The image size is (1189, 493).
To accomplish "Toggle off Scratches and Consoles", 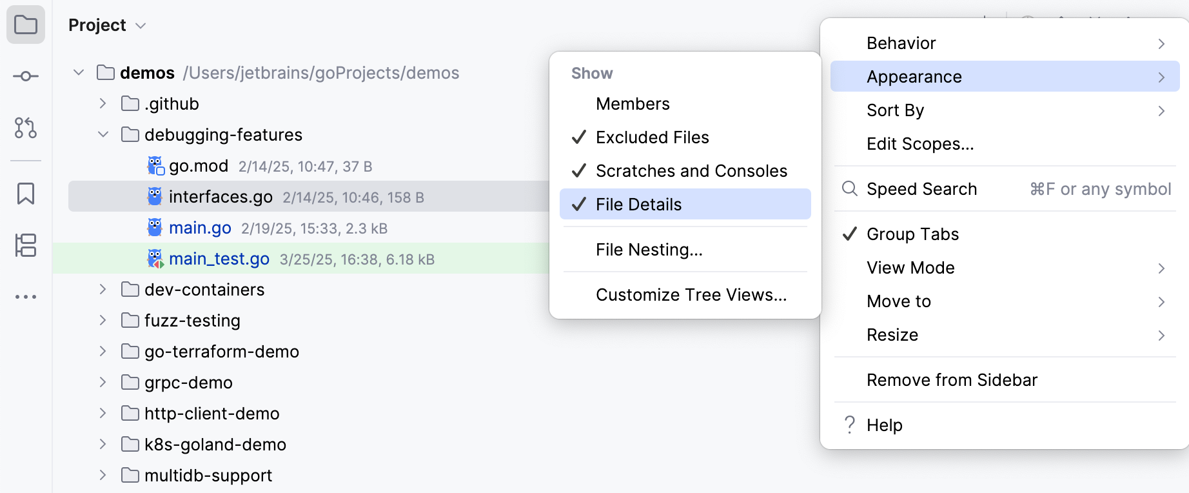I will (x=691, y=171).
